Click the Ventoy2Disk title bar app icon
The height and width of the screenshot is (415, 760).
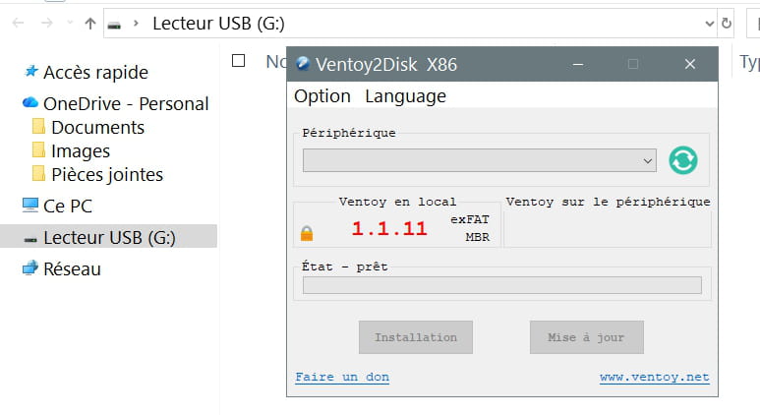[x=303, y=64]
